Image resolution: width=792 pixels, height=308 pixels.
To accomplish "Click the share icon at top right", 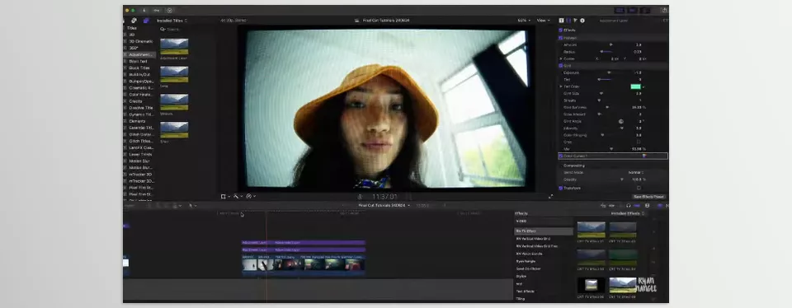I will point(665,10).
